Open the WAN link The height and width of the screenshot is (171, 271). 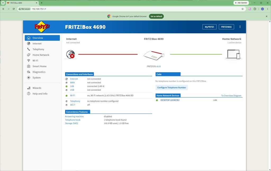click(73, 83)
